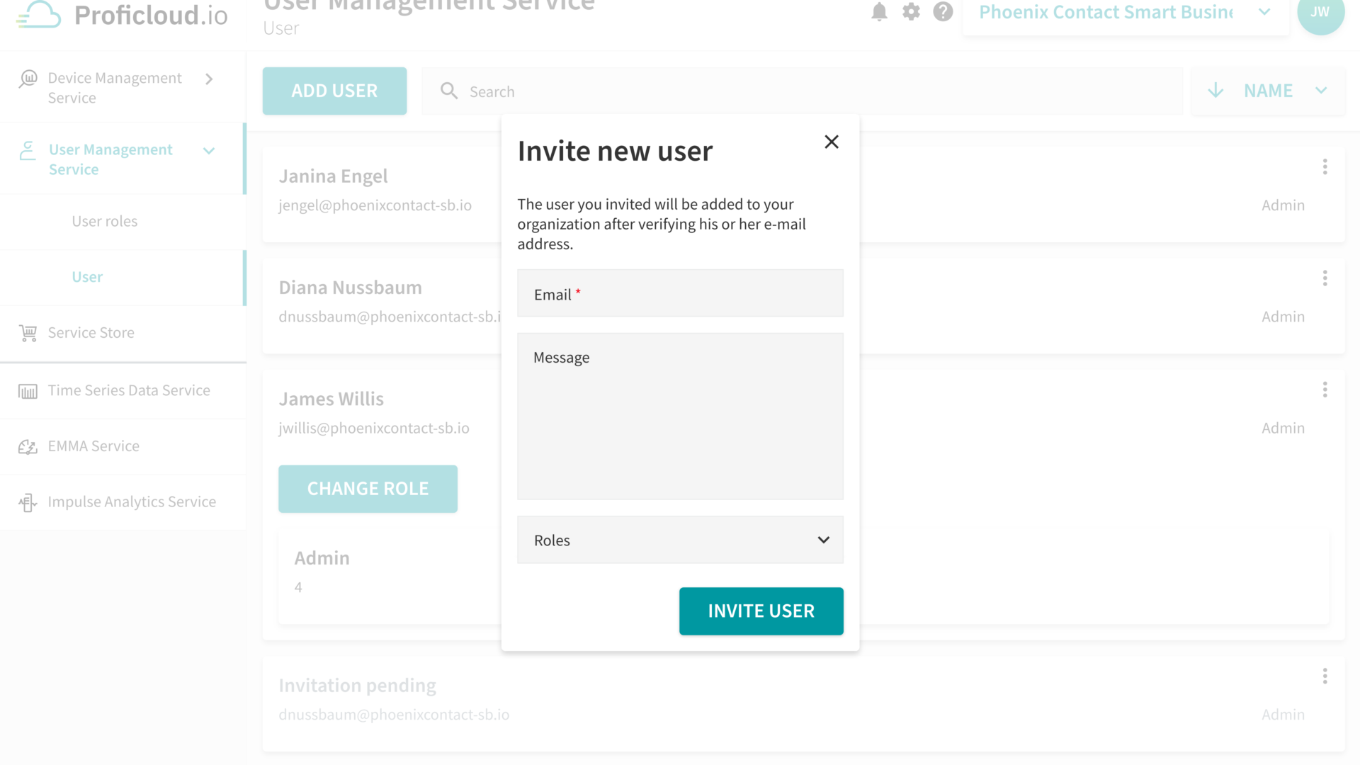Open the NAME sort order dropdown
1360x765 pixels.
click(1267, 91)
